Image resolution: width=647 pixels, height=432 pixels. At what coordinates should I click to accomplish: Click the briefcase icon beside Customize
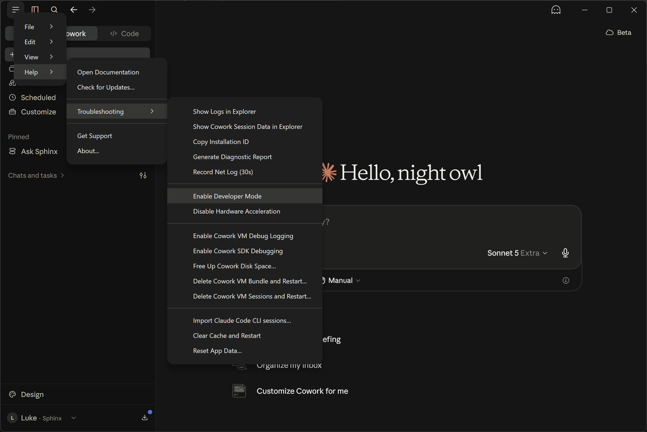tap(12, 112)
